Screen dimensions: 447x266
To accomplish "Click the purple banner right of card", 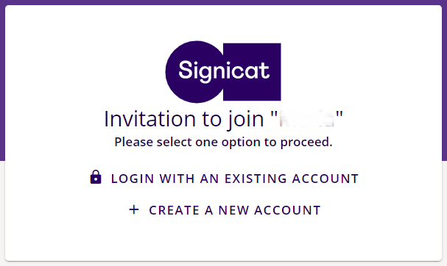I will [445, 82].
